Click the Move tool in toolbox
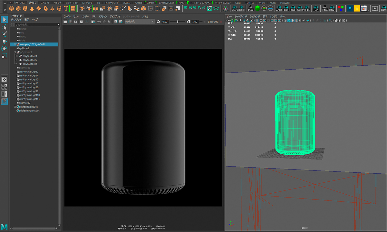 (x=4, y=41)
